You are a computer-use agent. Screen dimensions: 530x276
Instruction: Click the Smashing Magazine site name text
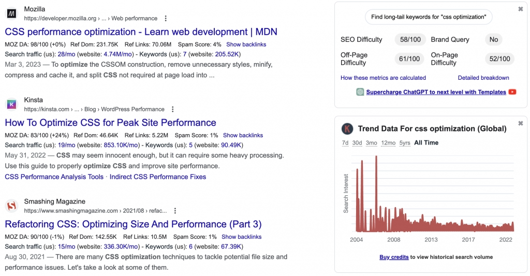coord(54,201)
